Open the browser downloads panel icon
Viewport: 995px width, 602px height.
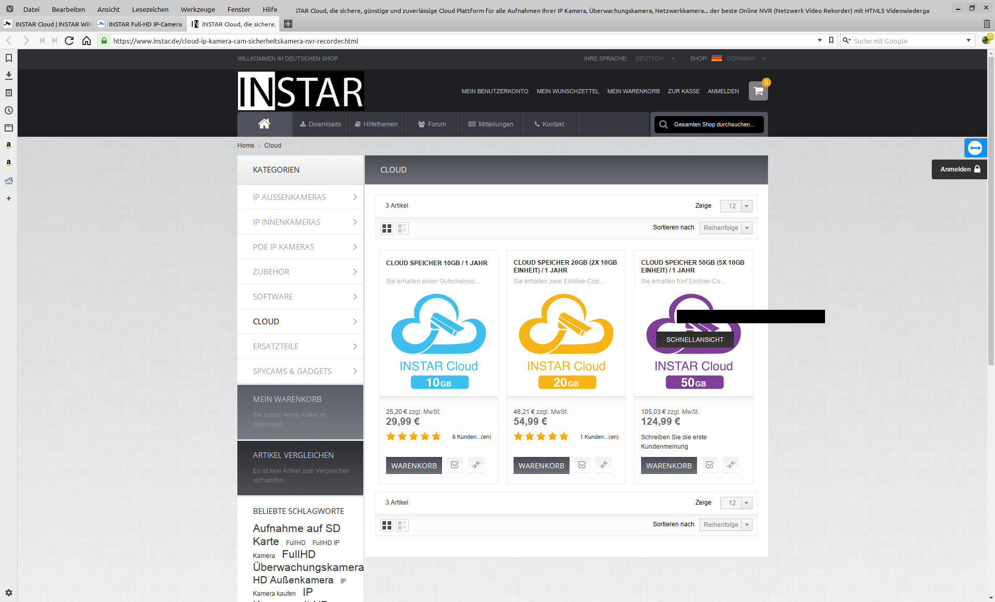point(9,76)
